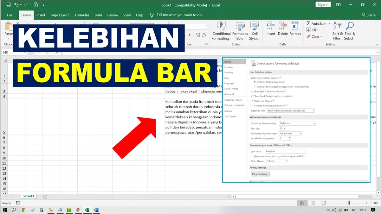Click the Delete cells icon
The height and width of the screenshot is (214, 381).
point(283,26)
